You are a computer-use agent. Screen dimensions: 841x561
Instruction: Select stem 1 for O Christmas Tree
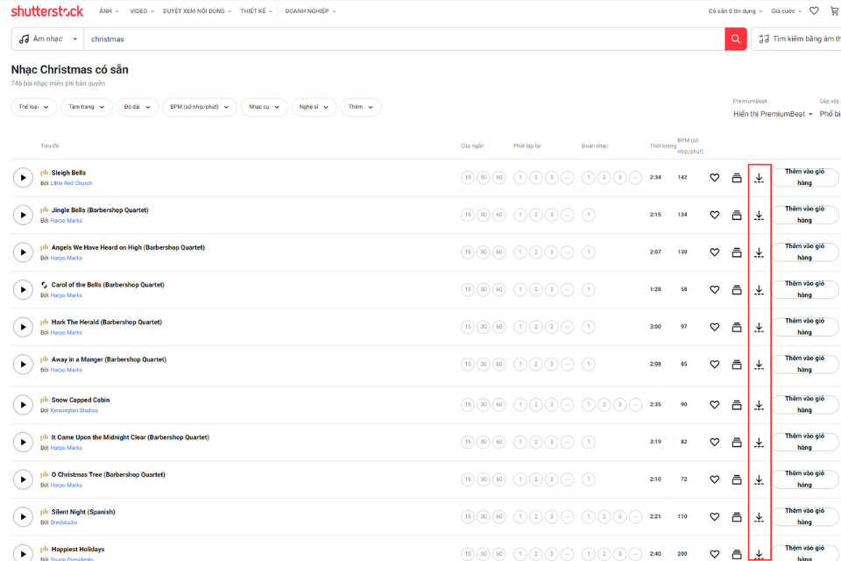(x=589, y=479)
